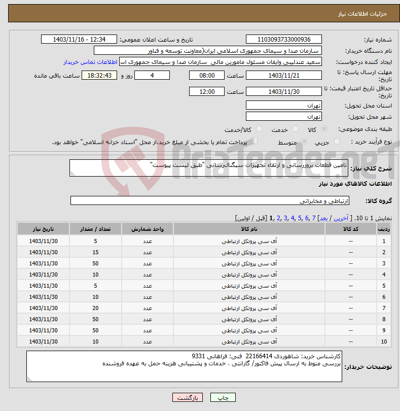Click the response deadline date 1403/11/21
The height and width of the screenshot is (411, 400).
[x=284, y=76]
